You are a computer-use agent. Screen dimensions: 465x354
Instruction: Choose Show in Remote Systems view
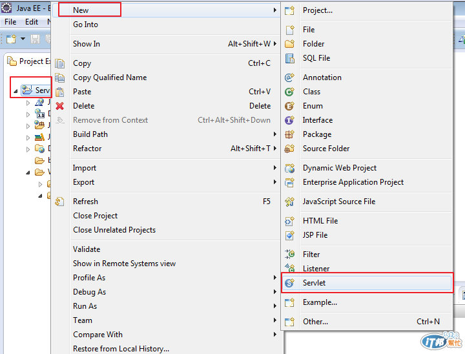166,264
